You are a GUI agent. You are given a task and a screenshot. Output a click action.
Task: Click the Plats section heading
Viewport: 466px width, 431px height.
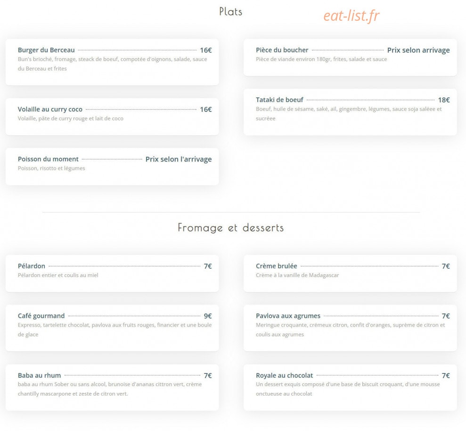(230, 12)
